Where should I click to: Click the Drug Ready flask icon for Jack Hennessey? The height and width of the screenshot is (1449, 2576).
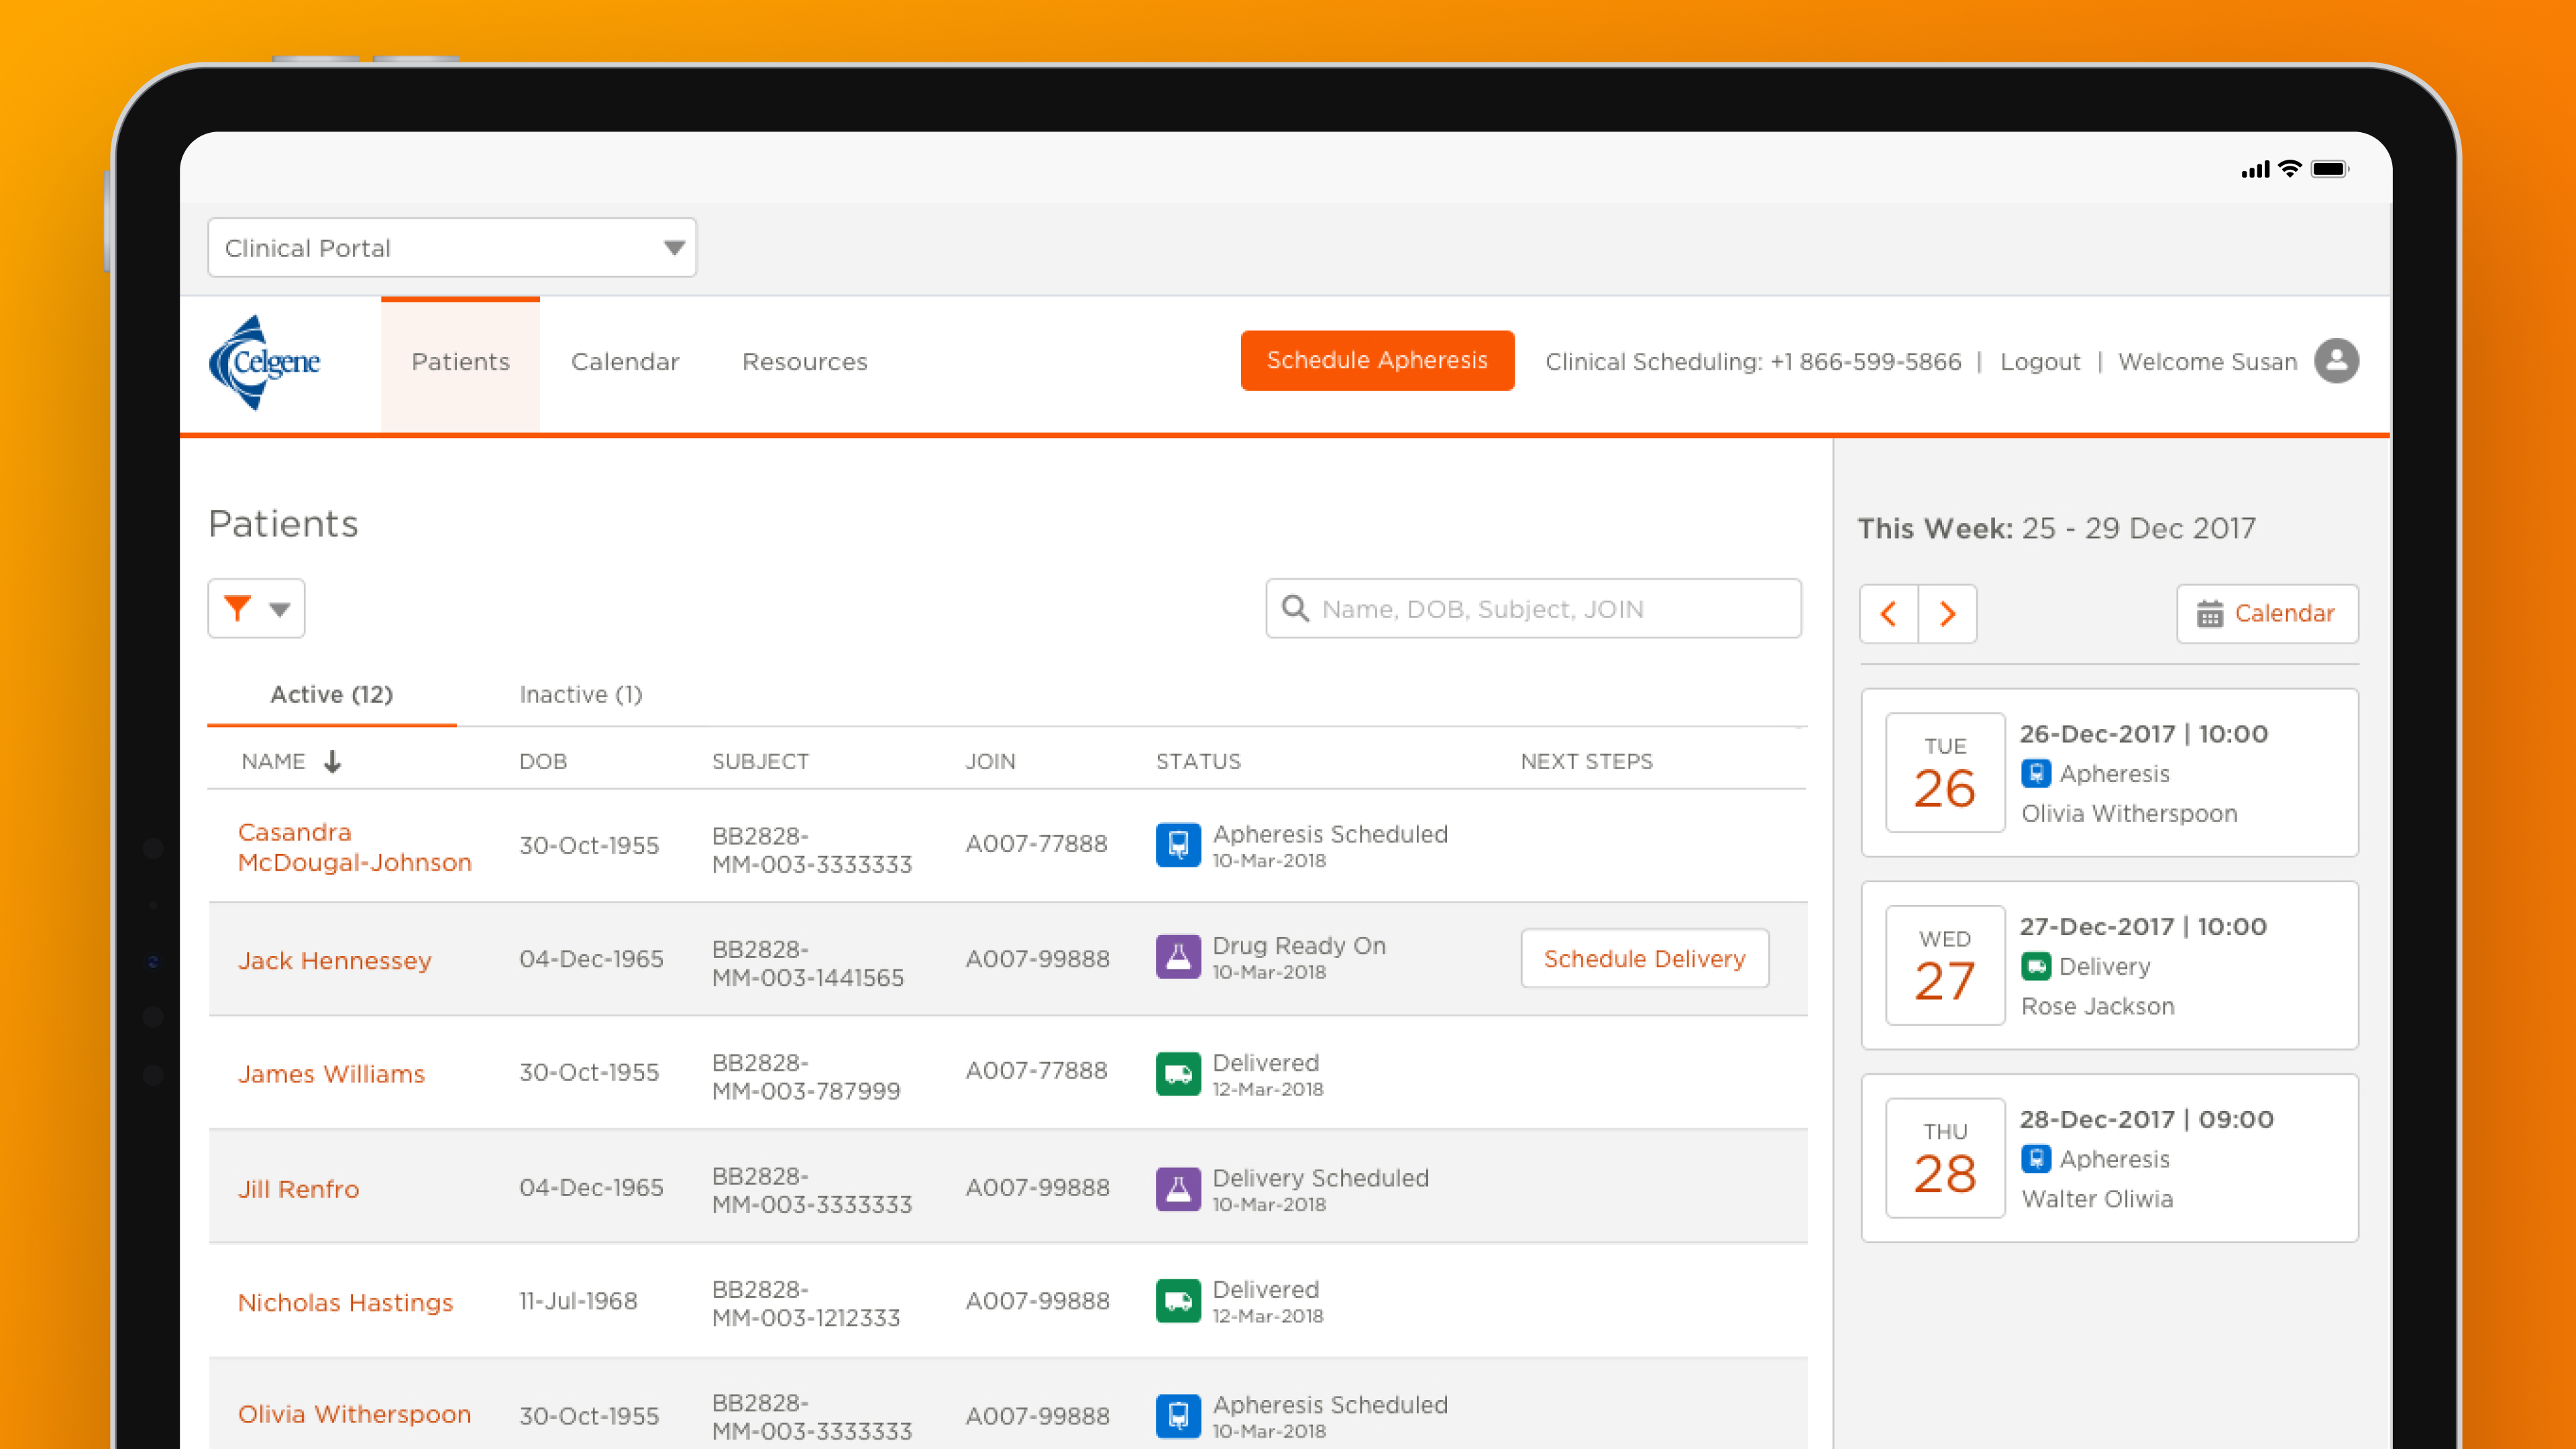pyautogui.click(x=1178, y=957)
